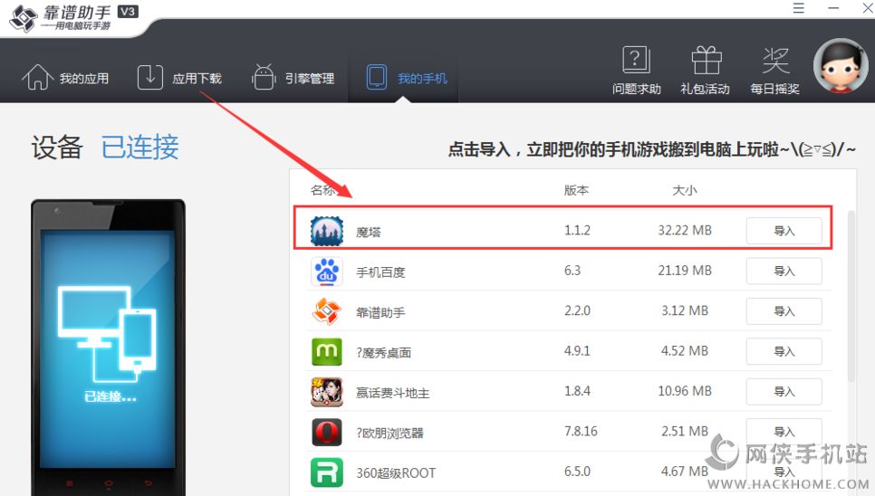Select 手机百度 row name
This screenshot has width=875, height=496.
click(380, 272)
